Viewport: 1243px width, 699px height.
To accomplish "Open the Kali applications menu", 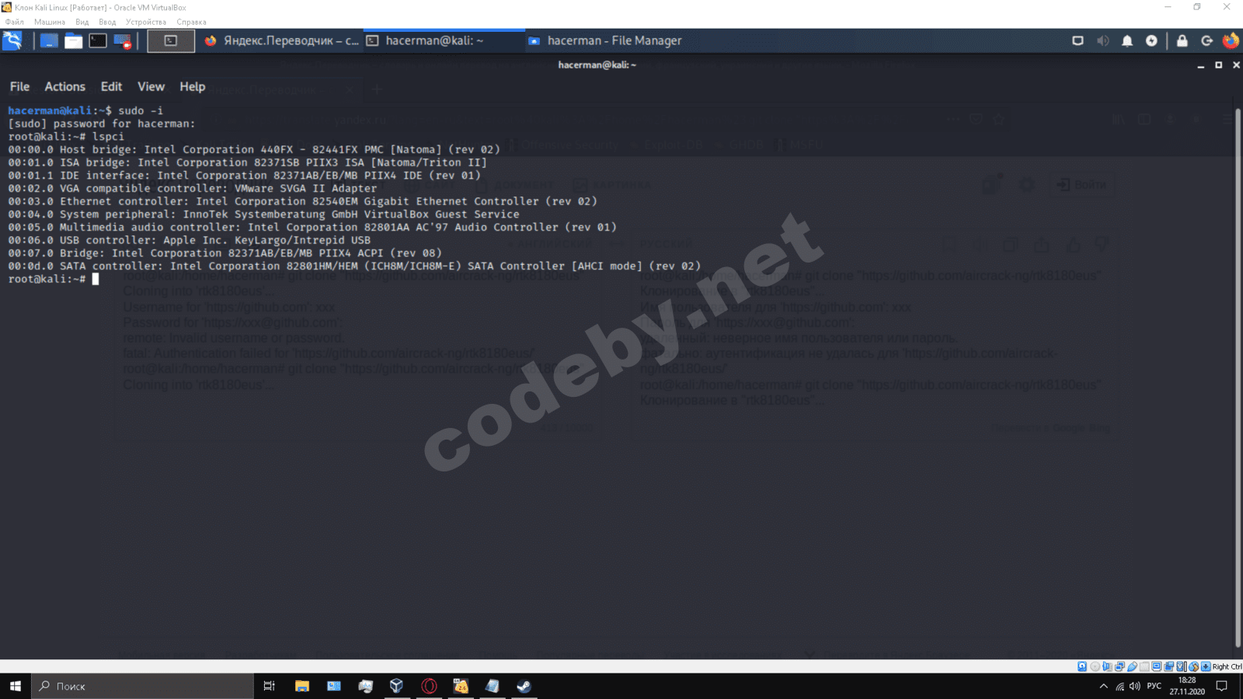I will 12,40.
